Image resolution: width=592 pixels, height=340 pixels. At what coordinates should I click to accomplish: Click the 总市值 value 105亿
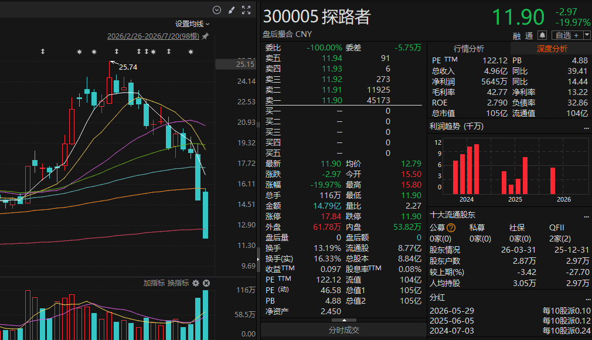click(496, 113)
